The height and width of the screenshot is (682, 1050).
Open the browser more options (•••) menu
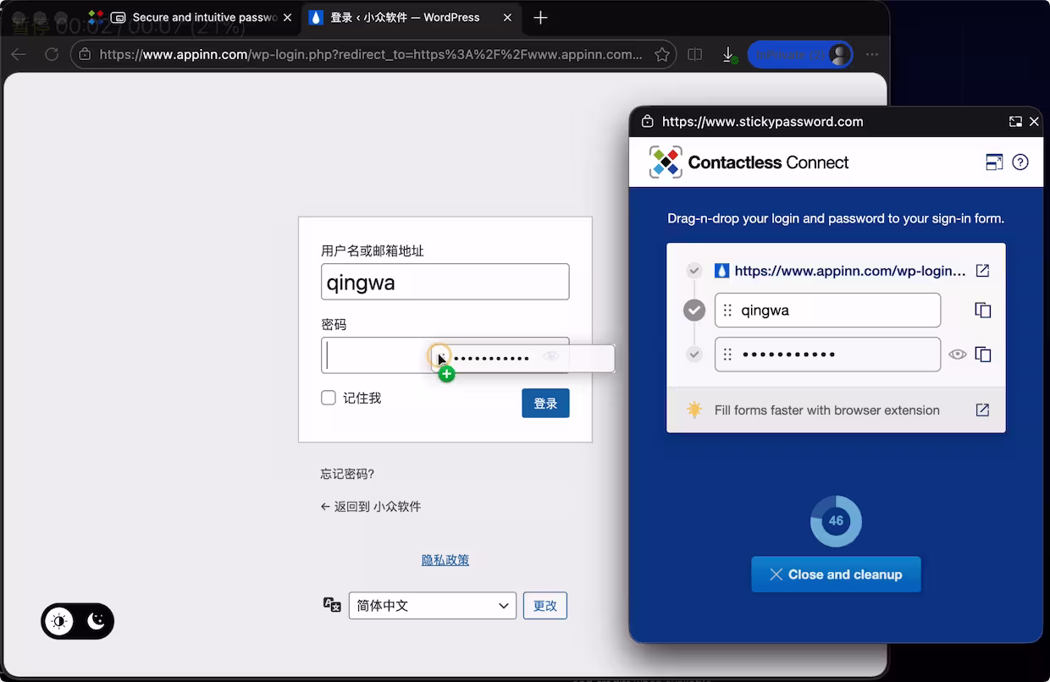coord(872,54)
